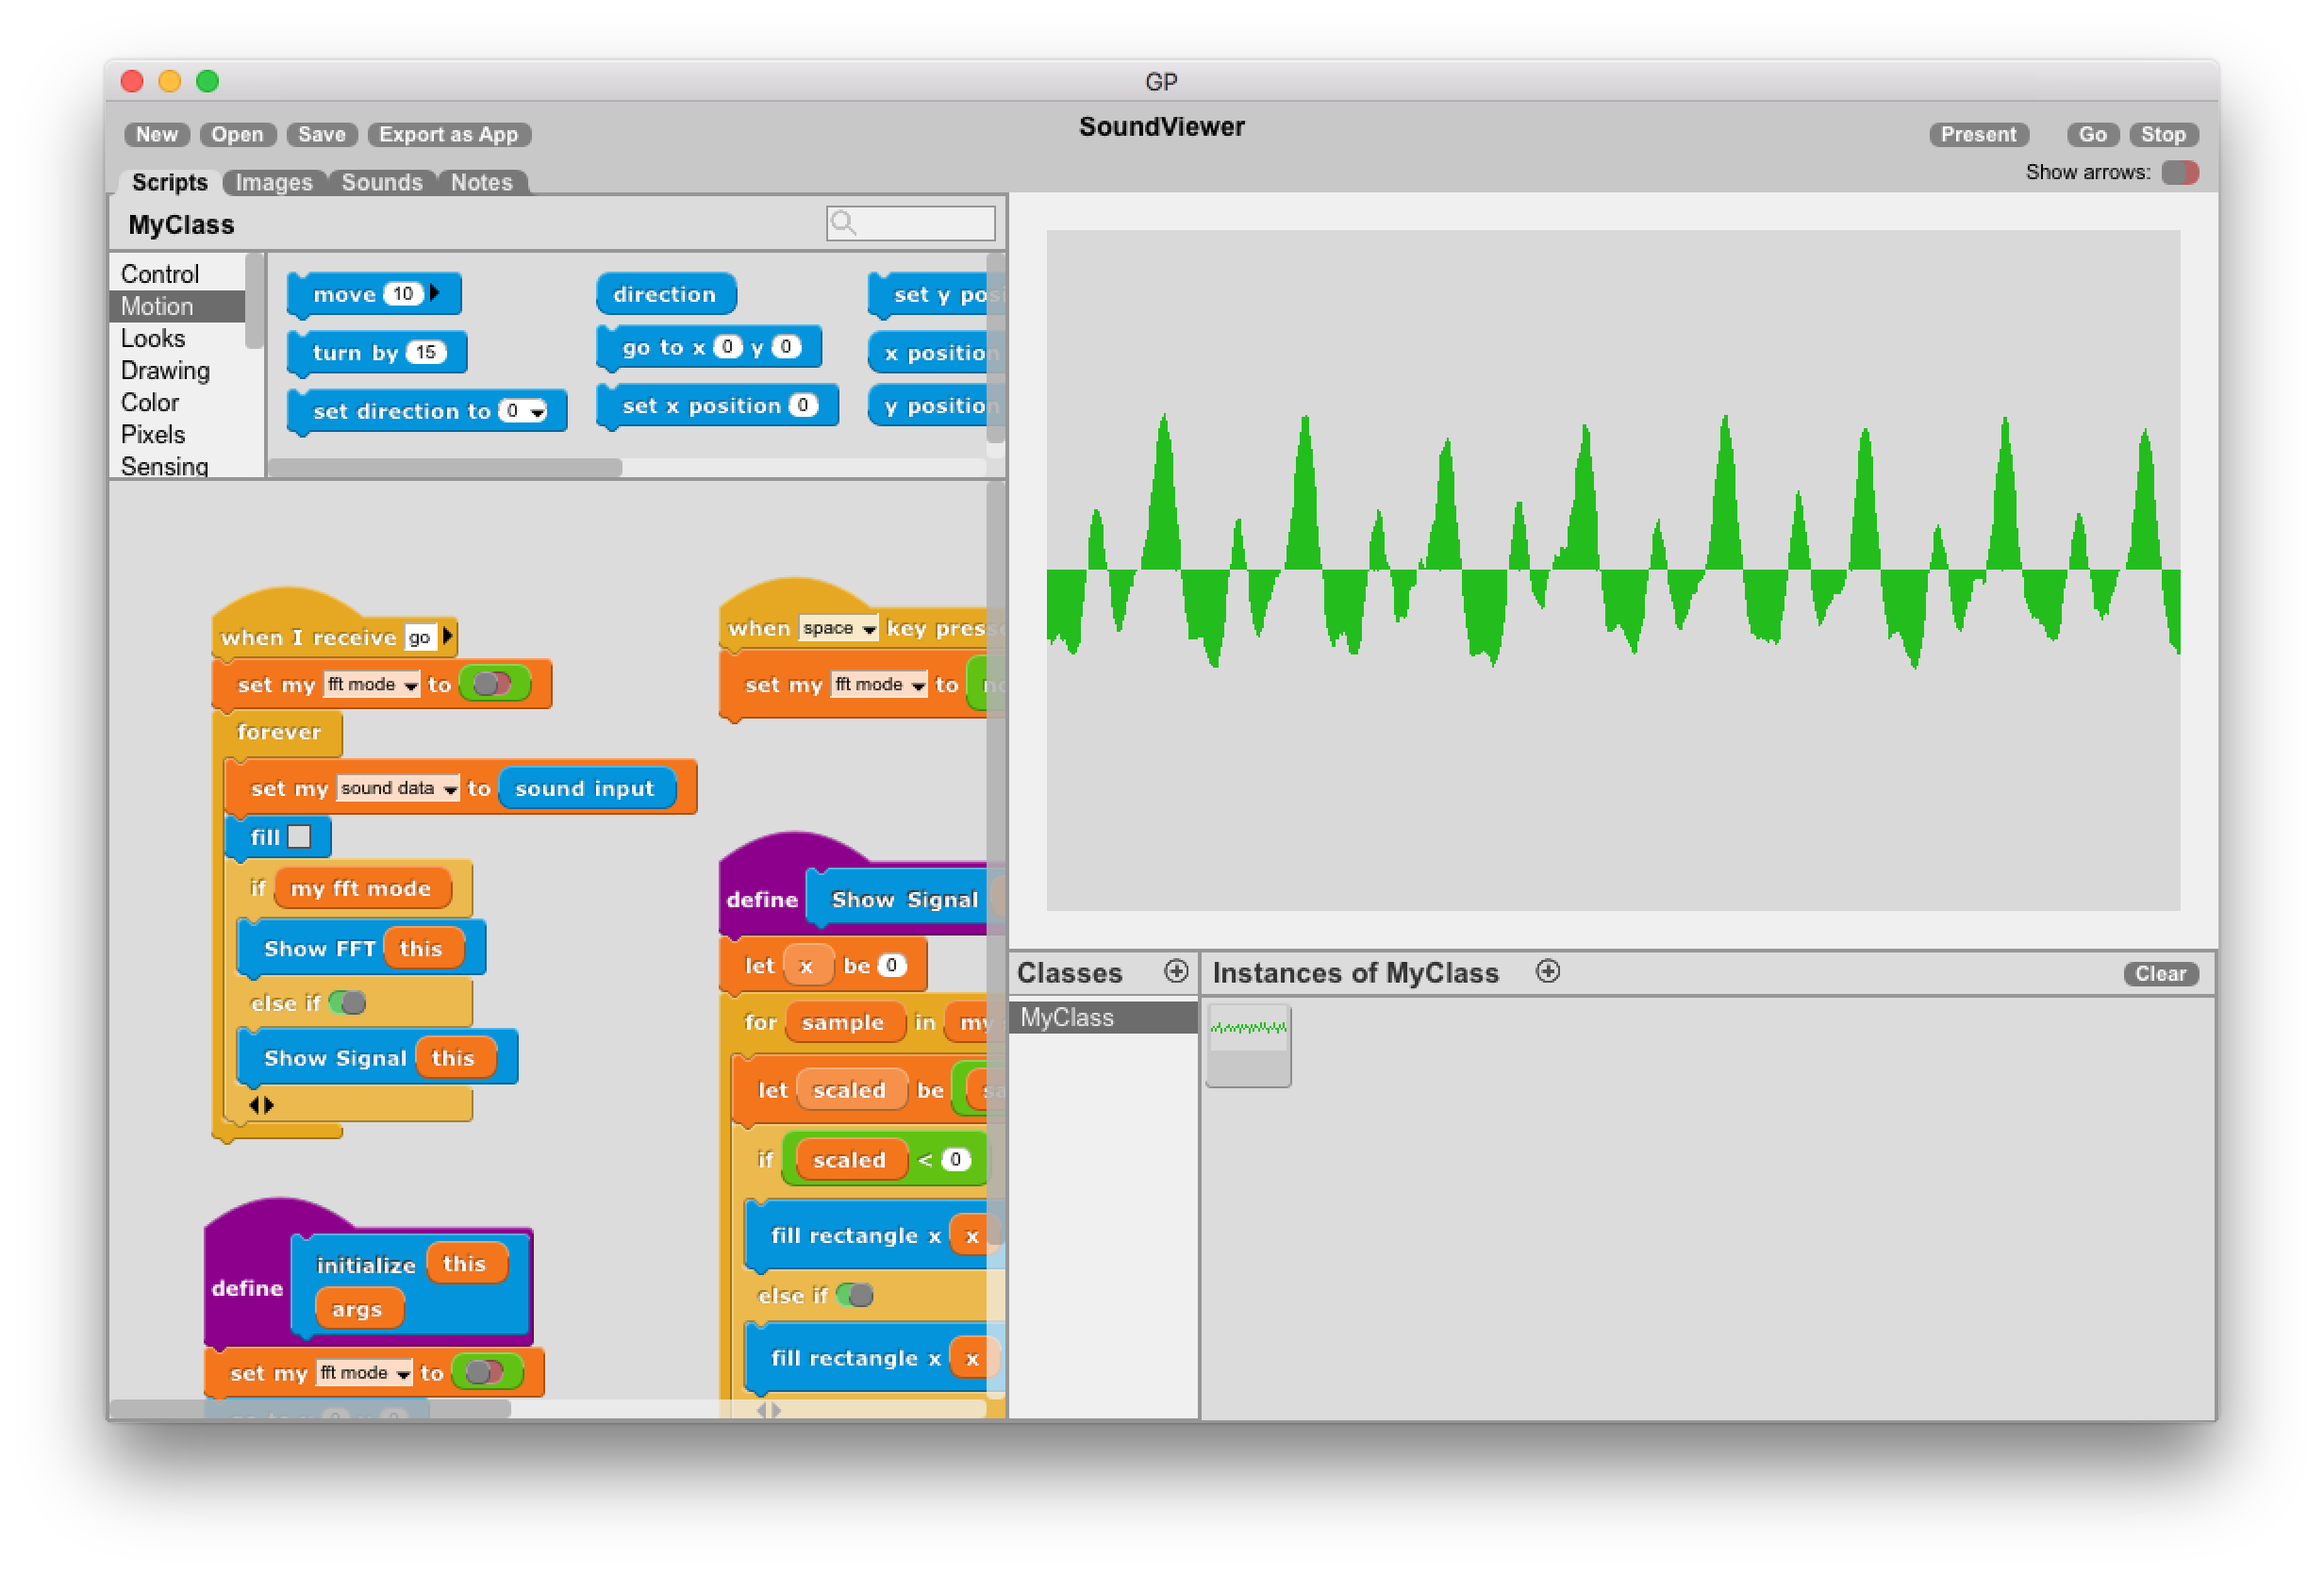The height and width of the screenshot is (1573, 2324).
Task: Toggle the Show arrows switch
Action: 2179,172
